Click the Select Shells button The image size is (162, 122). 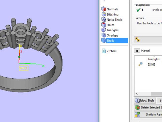point(145,101)
